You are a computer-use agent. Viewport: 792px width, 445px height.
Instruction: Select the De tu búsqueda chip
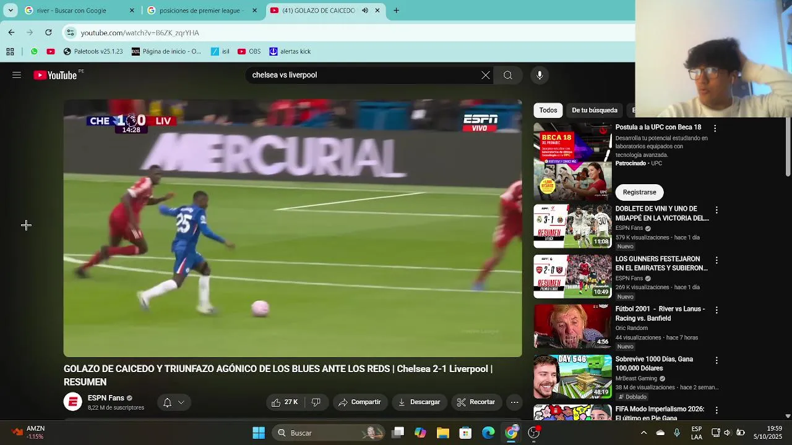point(595,110)
